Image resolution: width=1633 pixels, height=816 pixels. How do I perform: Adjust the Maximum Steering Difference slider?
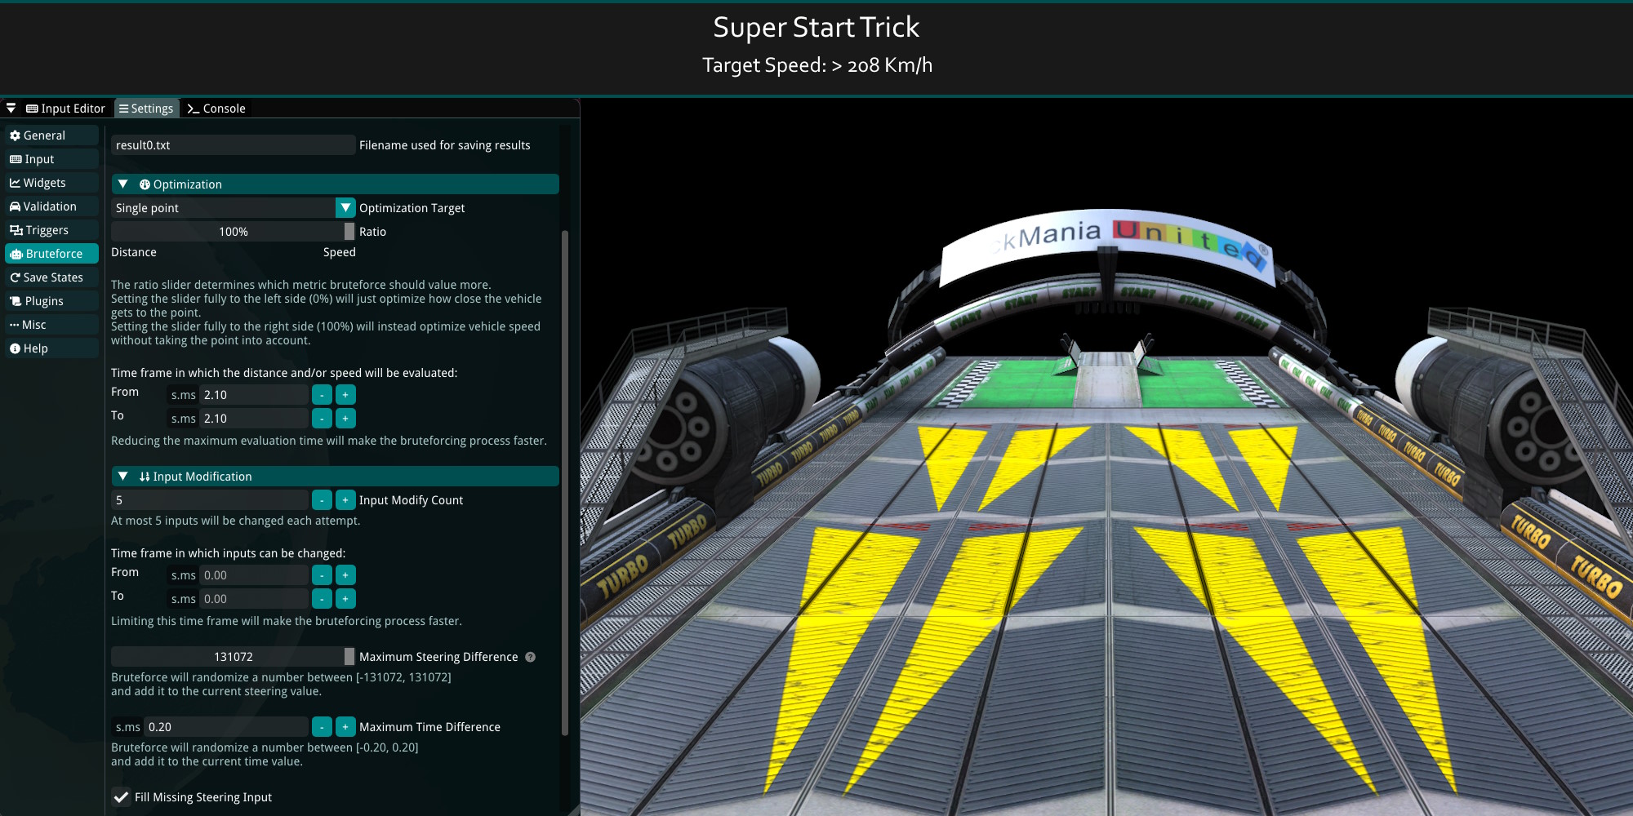click(x=234, y=657)
